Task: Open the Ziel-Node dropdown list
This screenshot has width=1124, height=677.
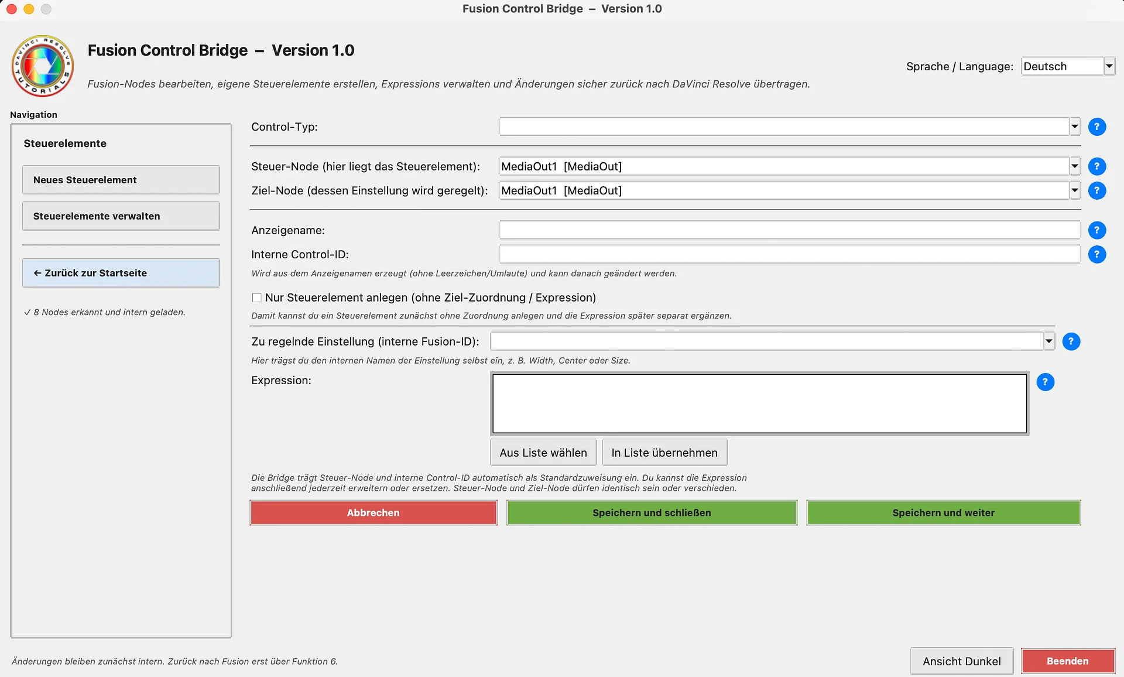Action: pyautogui.click(x=1075, y=190)
